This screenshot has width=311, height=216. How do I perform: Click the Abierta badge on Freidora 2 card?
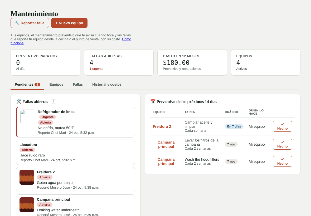(45, 177)
